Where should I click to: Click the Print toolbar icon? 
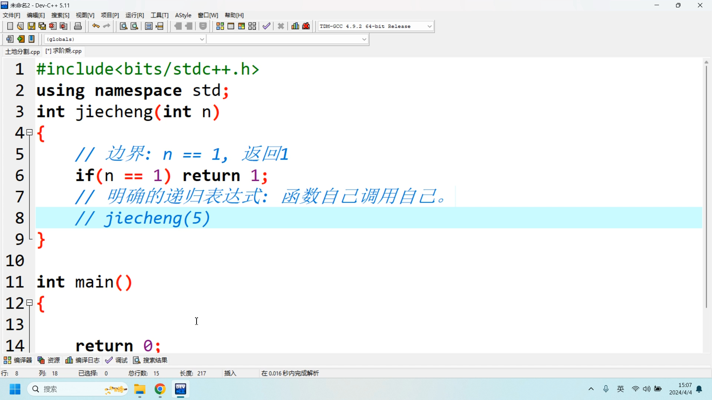point(78,26)
